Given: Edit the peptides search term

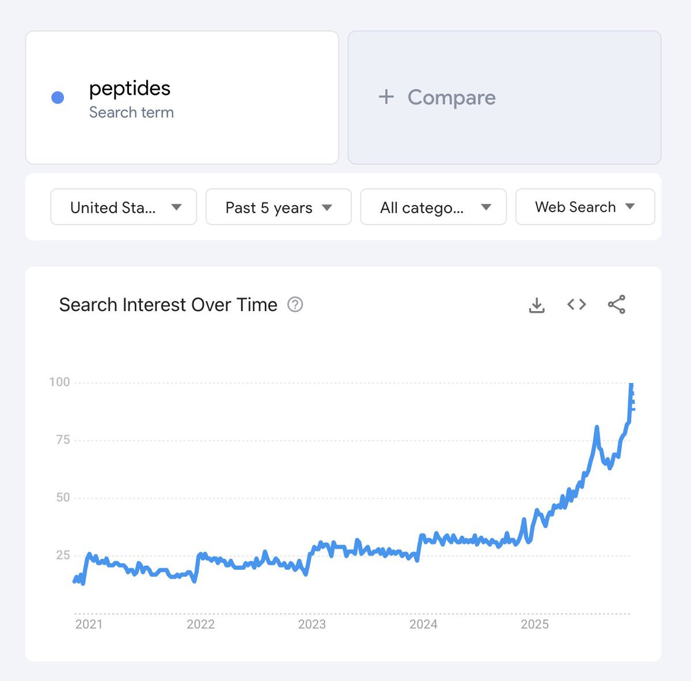Looking at the screenshot, I should coord(130,89).
